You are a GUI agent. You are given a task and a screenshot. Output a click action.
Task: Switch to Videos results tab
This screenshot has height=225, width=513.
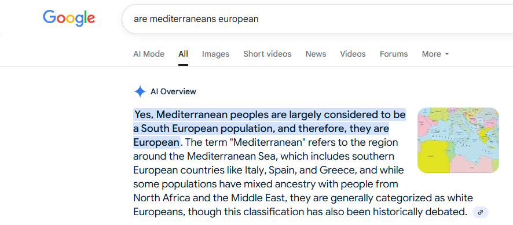353,54
